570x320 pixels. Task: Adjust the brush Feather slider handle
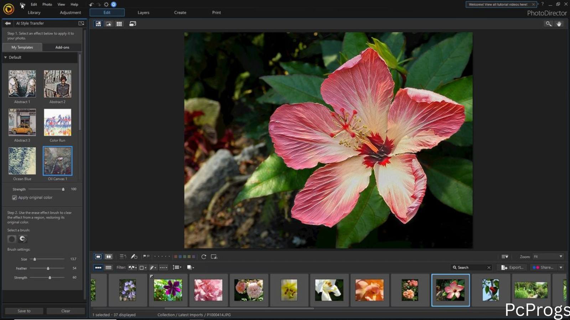[x=48, y=268]
